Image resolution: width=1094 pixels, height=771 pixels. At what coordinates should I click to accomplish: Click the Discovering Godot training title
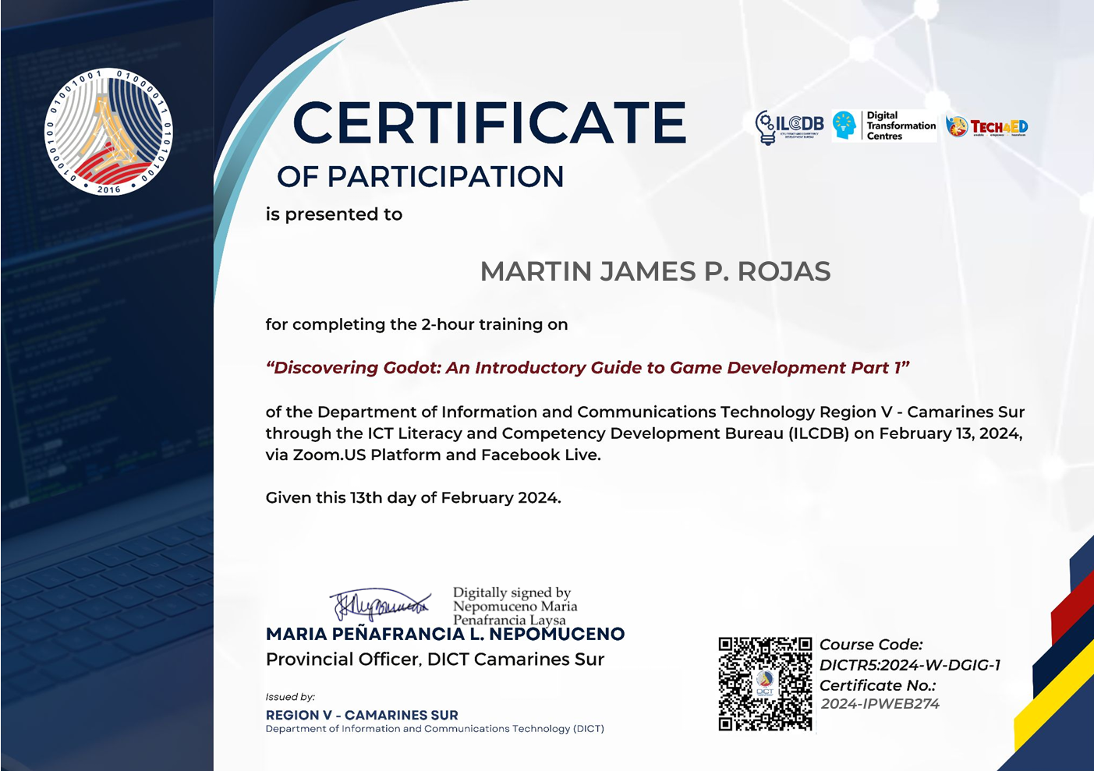[x=588, y=368]
